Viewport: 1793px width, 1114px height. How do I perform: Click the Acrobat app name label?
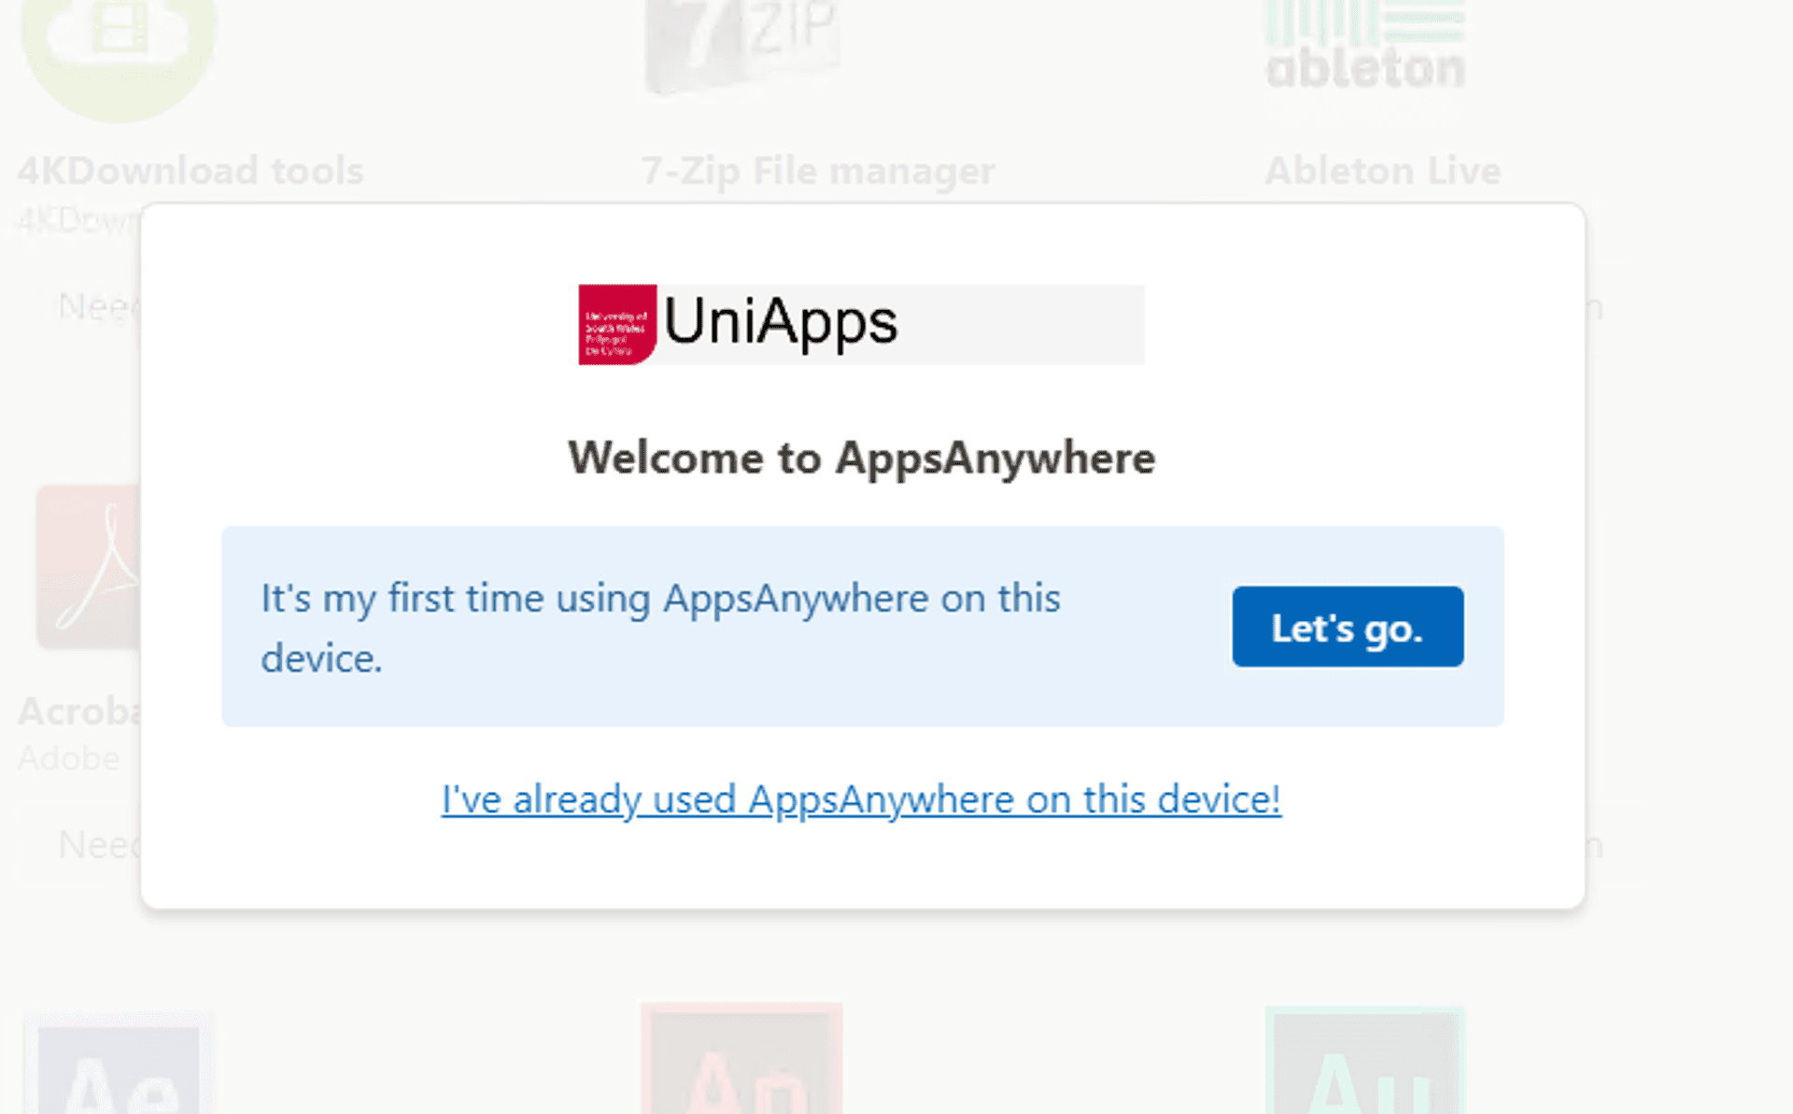pos(80,712)
